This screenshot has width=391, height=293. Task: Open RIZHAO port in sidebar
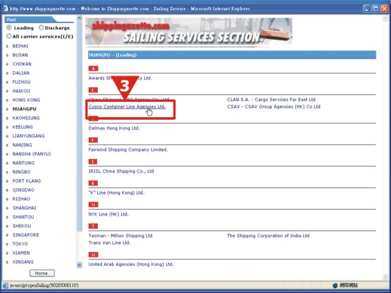(21, 199)
